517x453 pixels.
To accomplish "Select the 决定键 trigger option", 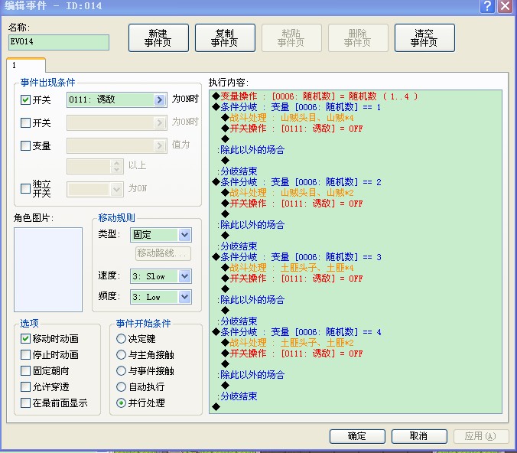I will (x=121, y=338).
